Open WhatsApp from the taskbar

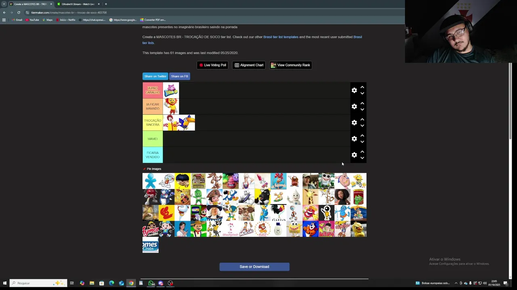[x=151, y=283]
